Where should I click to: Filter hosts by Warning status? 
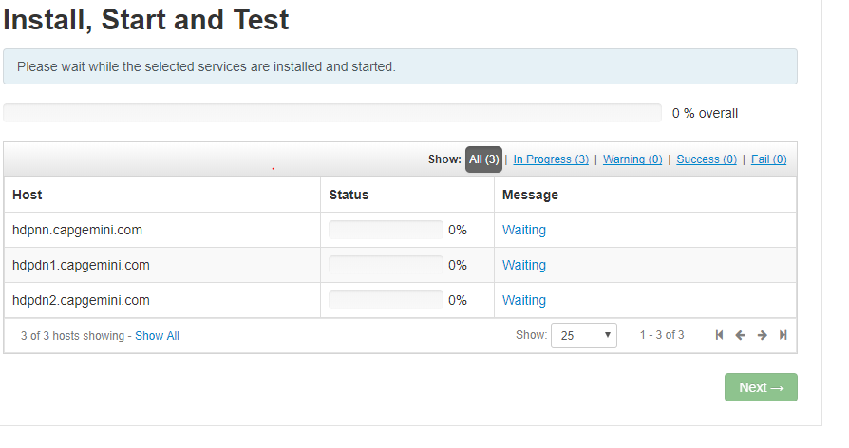pyautogui.click(x=632, y=159)
